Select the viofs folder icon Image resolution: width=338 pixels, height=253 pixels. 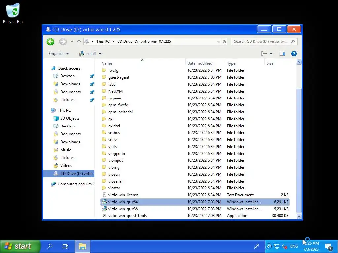(x=104, y=147)
